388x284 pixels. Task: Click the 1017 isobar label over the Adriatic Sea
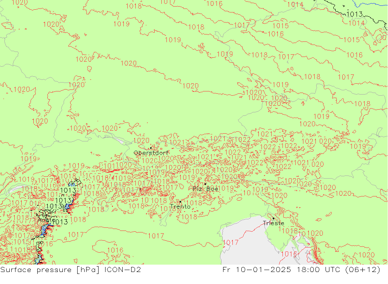(230, 243)
